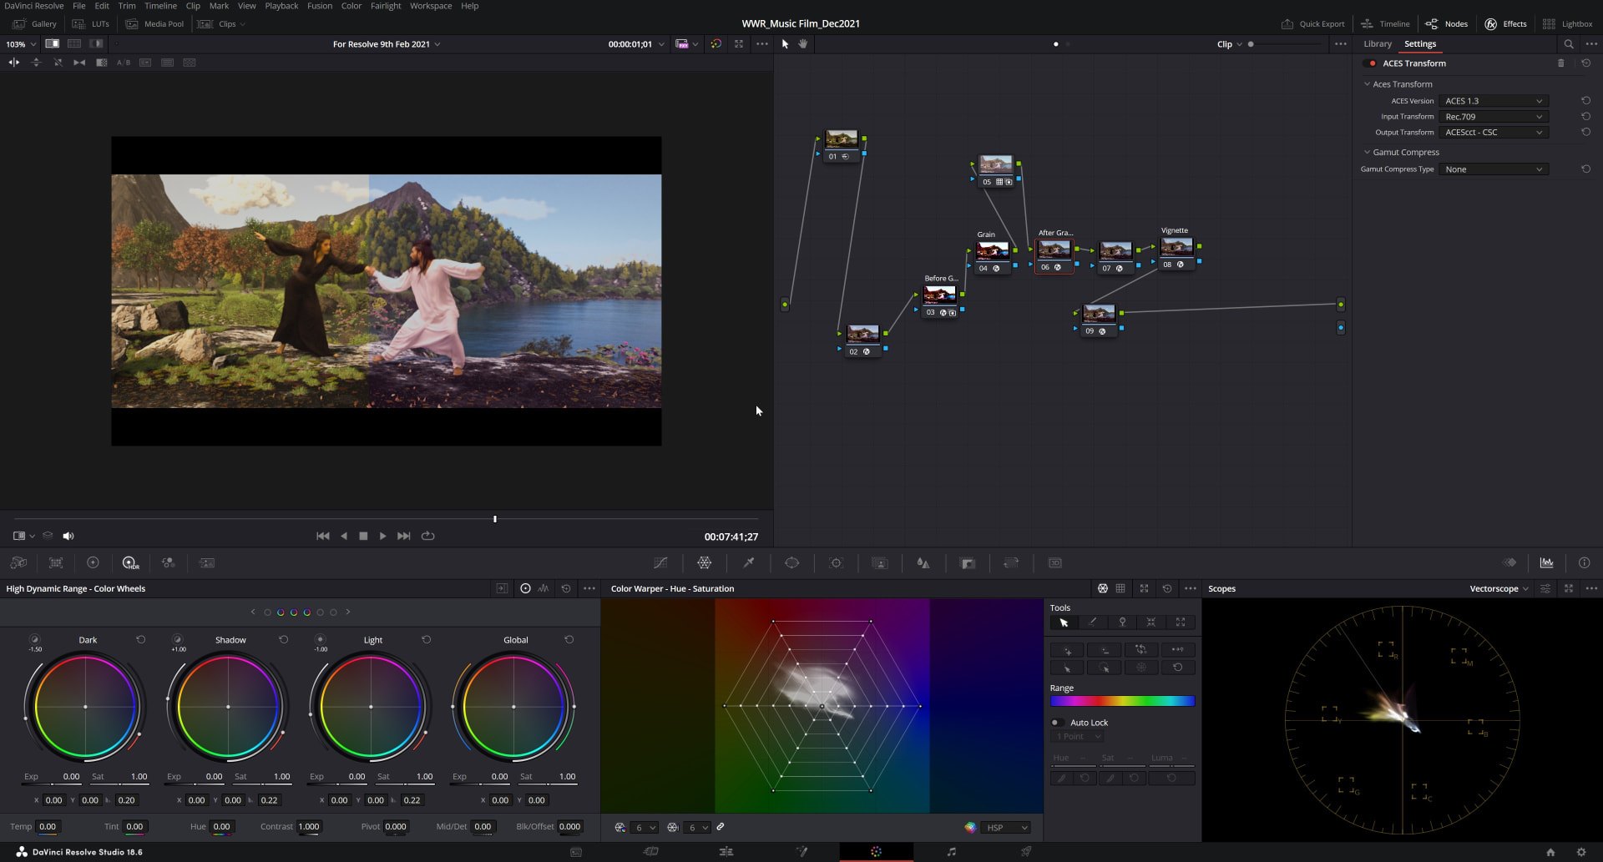Click the Range hue color bar
The image size is (1603, 862).
[x=1122, y=702]
